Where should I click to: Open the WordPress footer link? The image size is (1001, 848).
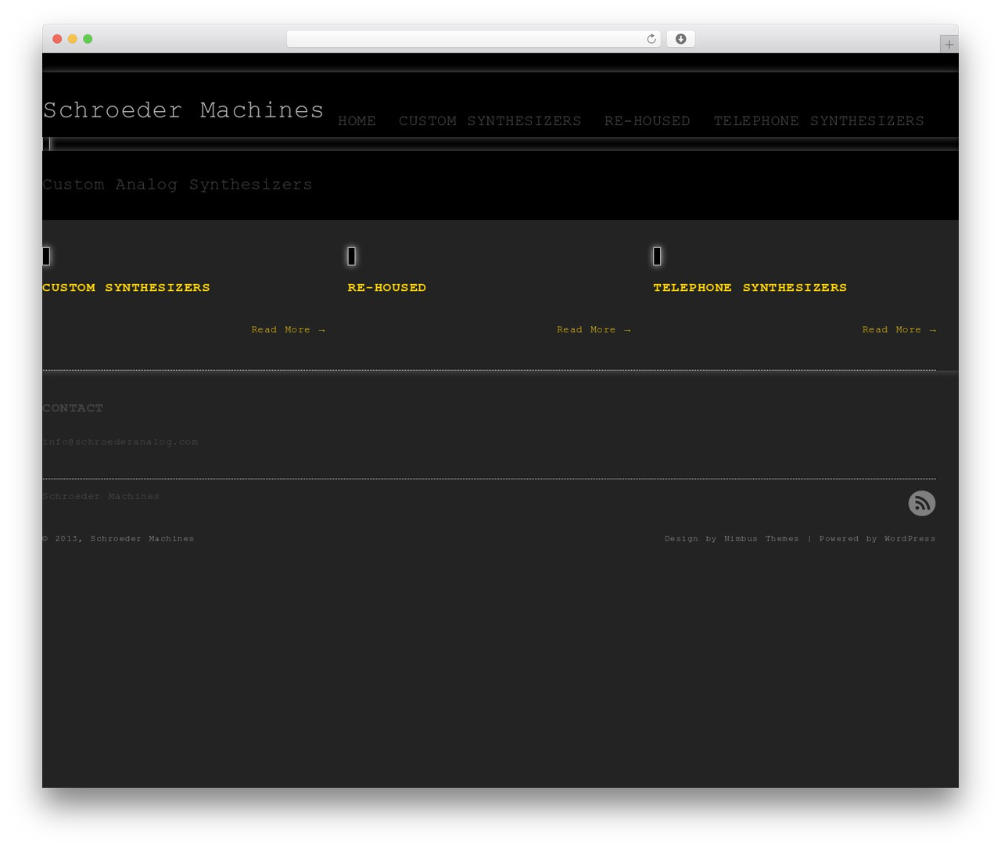(910, 538)
